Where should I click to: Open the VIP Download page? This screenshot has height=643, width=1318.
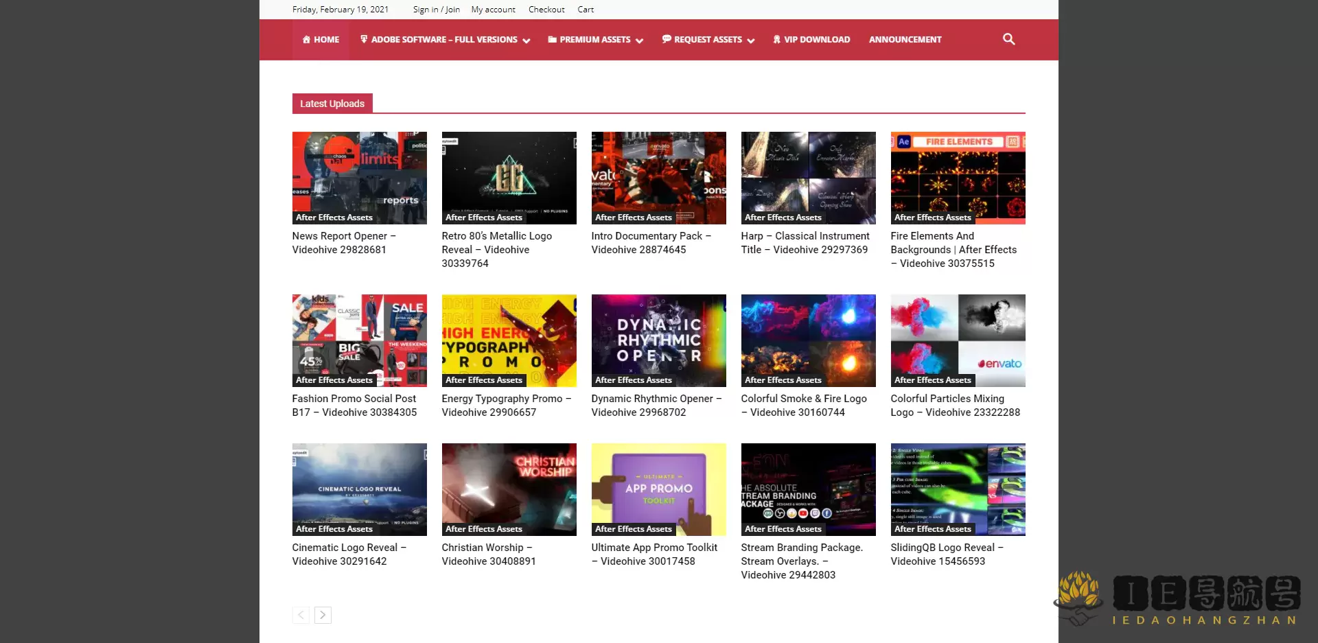tap(811, 40)
